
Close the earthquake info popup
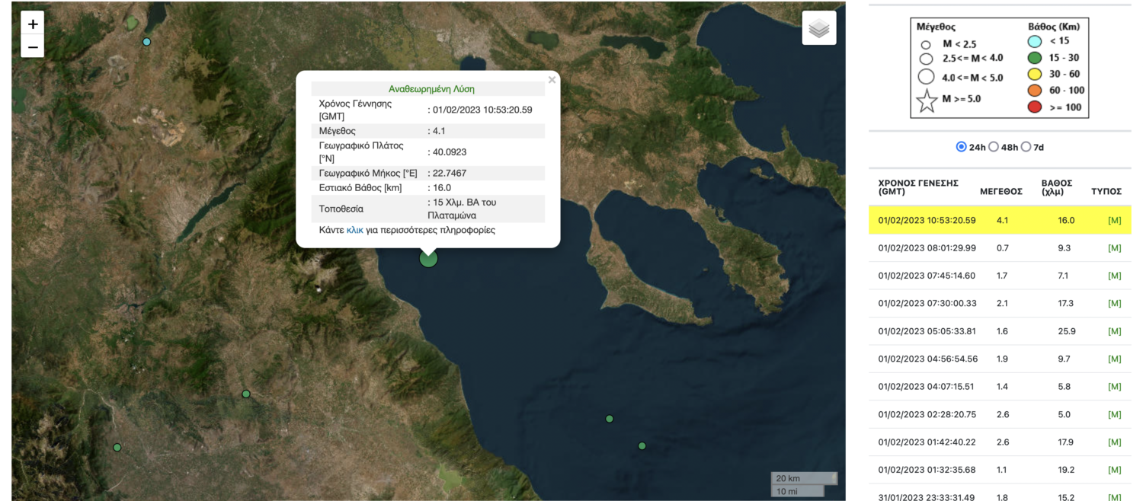coord(552,80)
